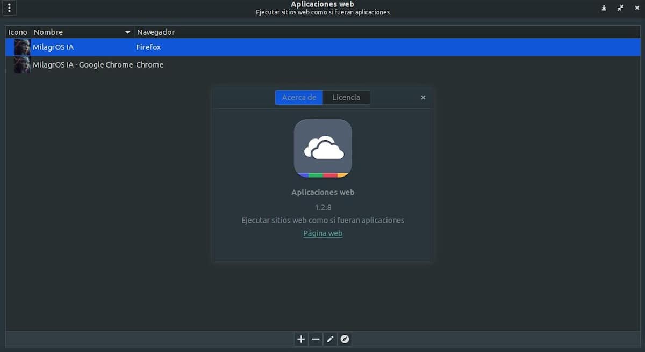This screenshot has width=645, height=352.
Task: Click the Aplicaciones web cloud logo
Action: click(x=322, y=148)
